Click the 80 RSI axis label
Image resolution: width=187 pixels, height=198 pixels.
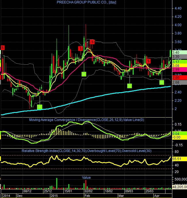pos(177,152)
